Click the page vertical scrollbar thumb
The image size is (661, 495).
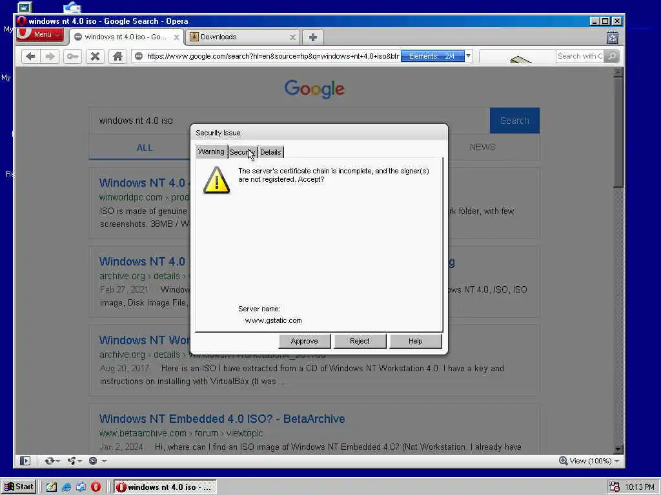[x=618, y=133]
